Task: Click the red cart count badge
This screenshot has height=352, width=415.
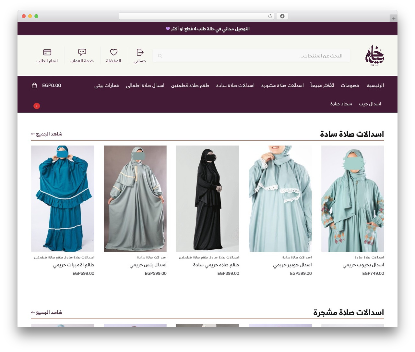Action: [x=37, y=106]
